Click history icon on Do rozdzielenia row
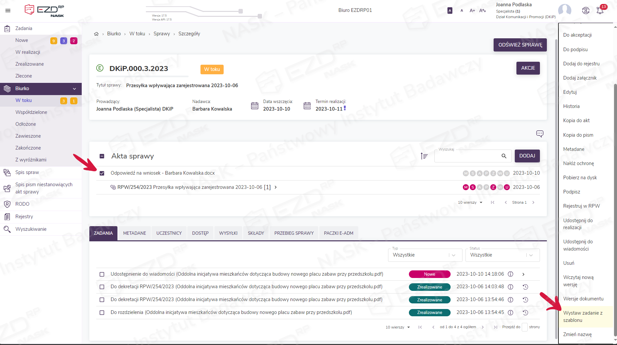617x345 pixels. 525,313
